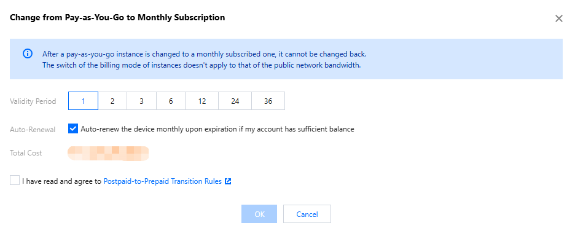Close the billing change dialog with X
The width and height of the screenshot is (575, 236).
pos(558,18)
